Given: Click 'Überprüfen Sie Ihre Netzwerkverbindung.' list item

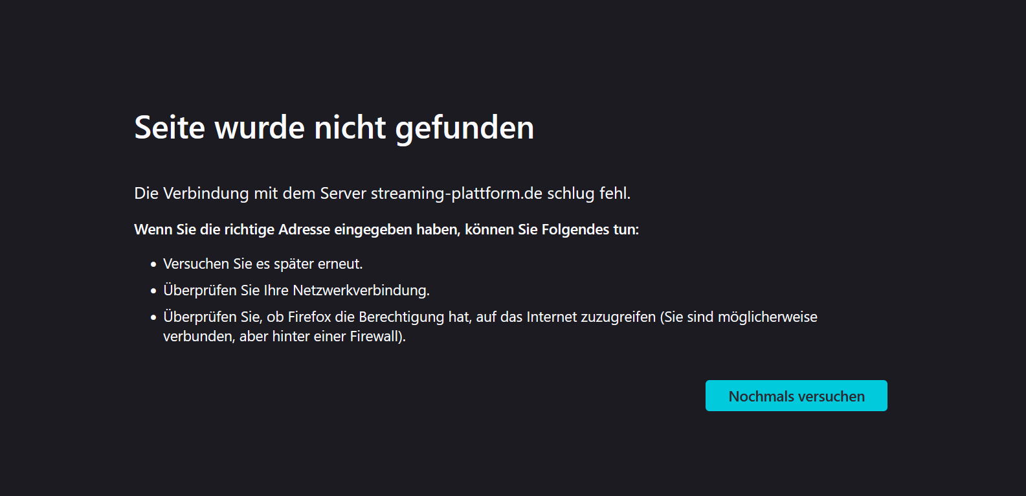Looking at the screenshot, I should 296,291.
